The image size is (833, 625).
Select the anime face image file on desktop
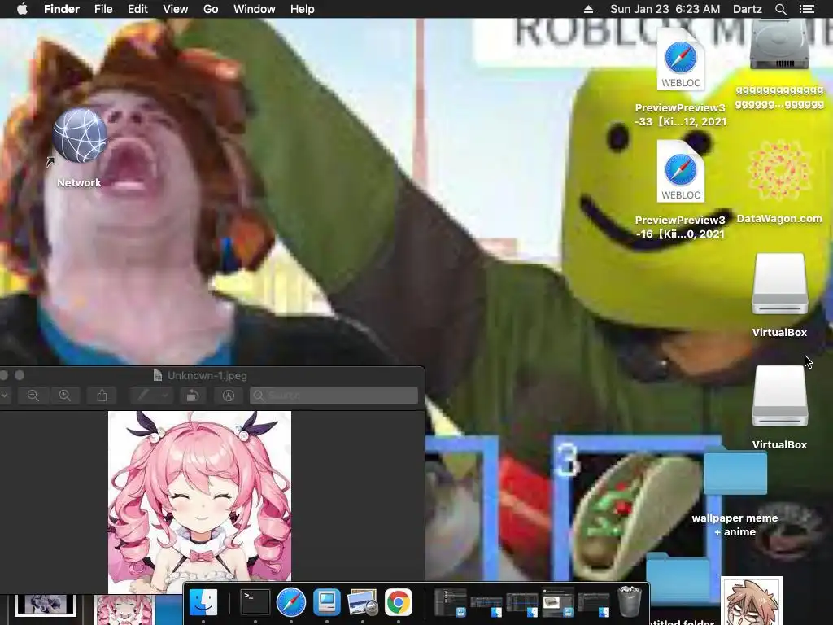click(751, 601)
